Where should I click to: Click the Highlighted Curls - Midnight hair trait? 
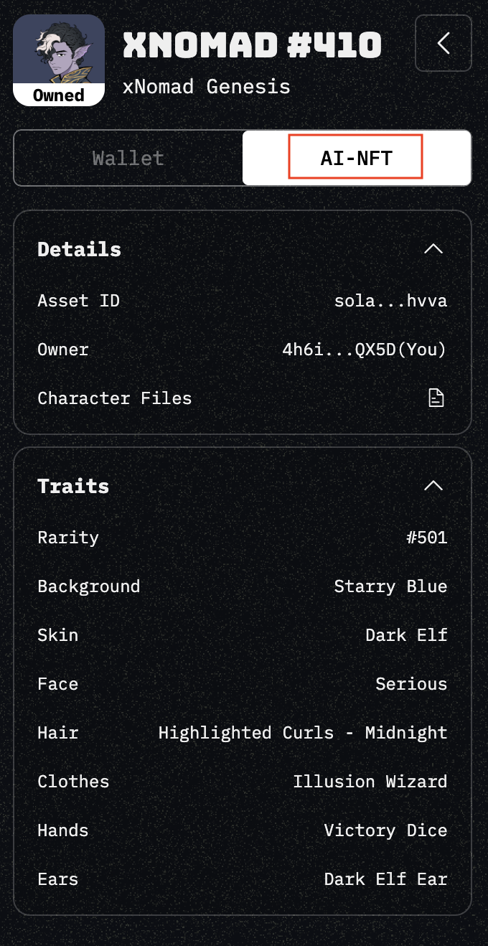pos(303,733)
